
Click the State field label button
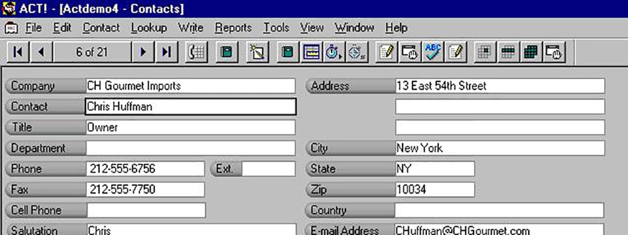tap(350, 169)
